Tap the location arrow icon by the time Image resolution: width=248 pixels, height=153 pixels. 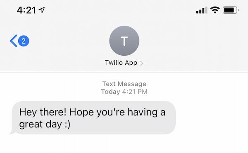[42, 10]
